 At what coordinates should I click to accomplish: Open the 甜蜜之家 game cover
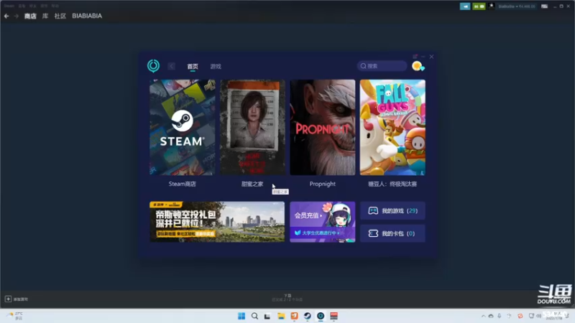pos(252,128)
